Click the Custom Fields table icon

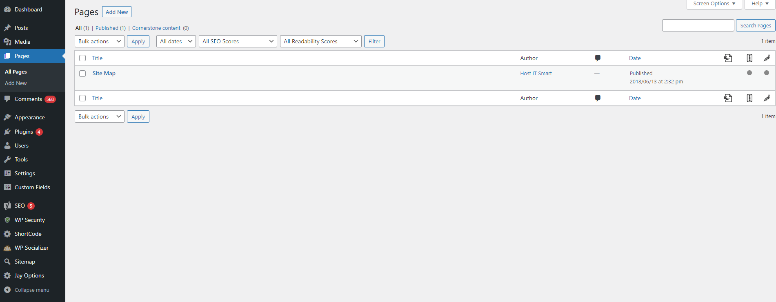click(7, 187)
